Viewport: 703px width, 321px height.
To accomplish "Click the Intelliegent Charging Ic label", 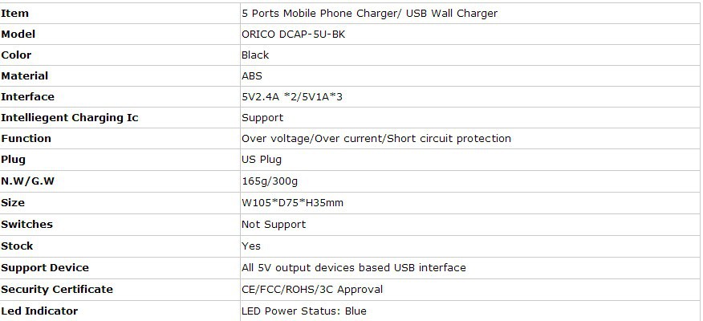I will (x=70, y=118).
